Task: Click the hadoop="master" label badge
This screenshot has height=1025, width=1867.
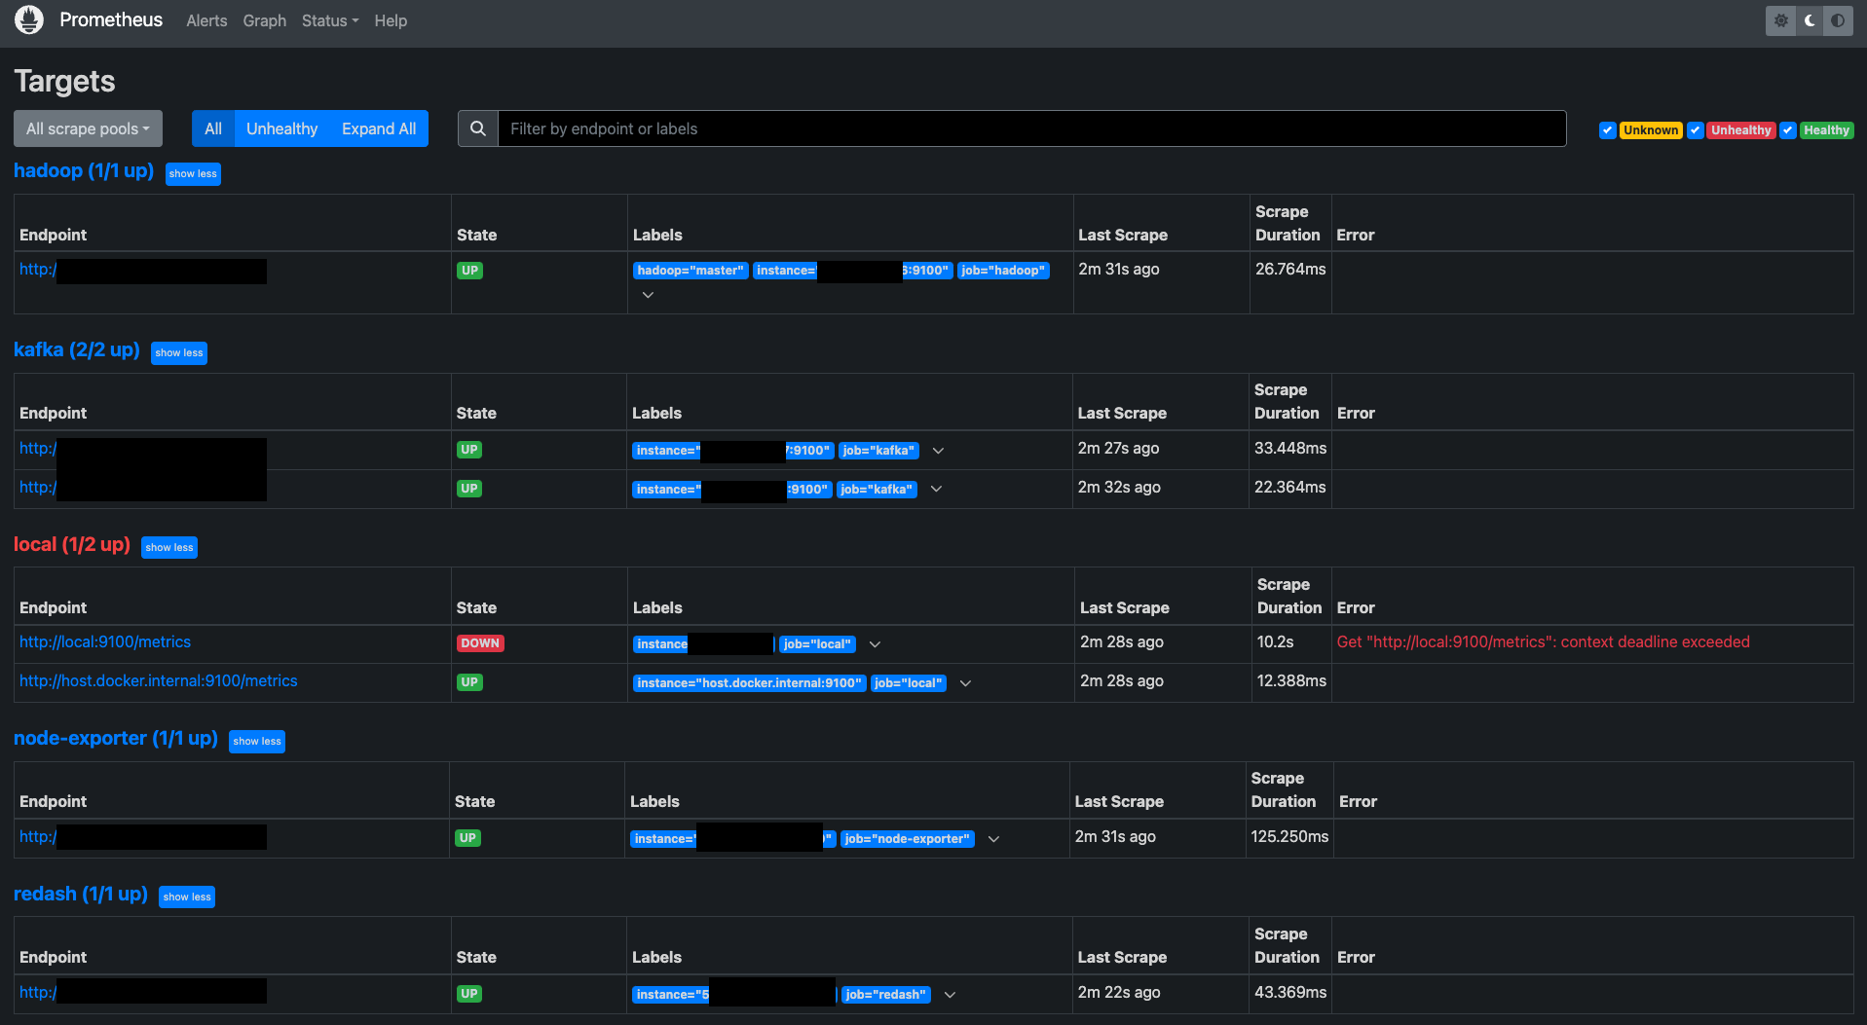Action: 691,271
